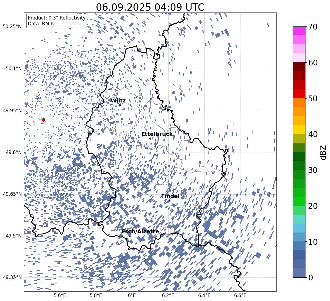Click the 49.5°N latitude label
The width and height of the screenshot is (330, 301).
pos(14,236)
